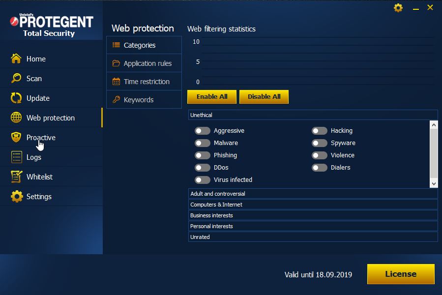Click the Home house icon in sidebar
This screenshot has width=442, height=295.
point(16,59)
